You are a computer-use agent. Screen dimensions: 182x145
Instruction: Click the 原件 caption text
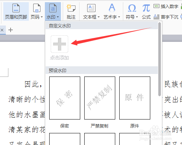point(135,126)
